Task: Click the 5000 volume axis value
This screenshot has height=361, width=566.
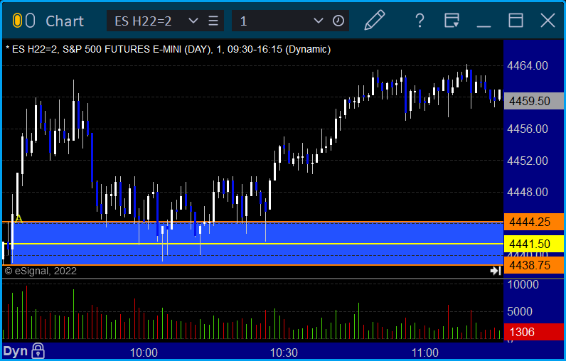Action: (x=520, y=311)
